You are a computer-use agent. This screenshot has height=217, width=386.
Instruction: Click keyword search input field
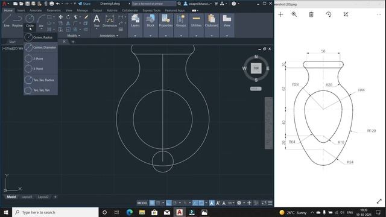[154, 4]
